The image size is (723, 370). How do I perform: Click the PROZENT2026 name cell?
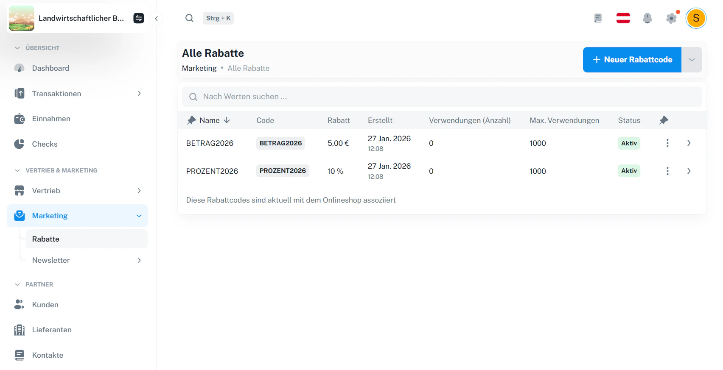point(212,171)
